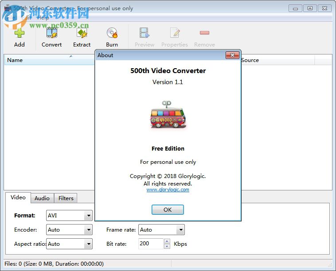This screenshot has width=336, height=271.
Task: Click the status bar files summary text
Action: [54, 264]
